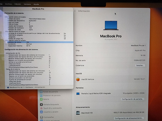Click Alimentación in the path bar
The image size is (162, 121).
coord(40,87)
